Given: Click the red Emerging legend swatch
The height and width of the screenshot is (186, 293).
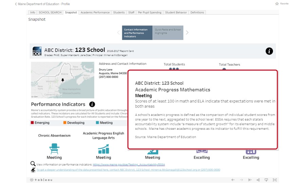Looking at the screenshot, I should point(32,123).
